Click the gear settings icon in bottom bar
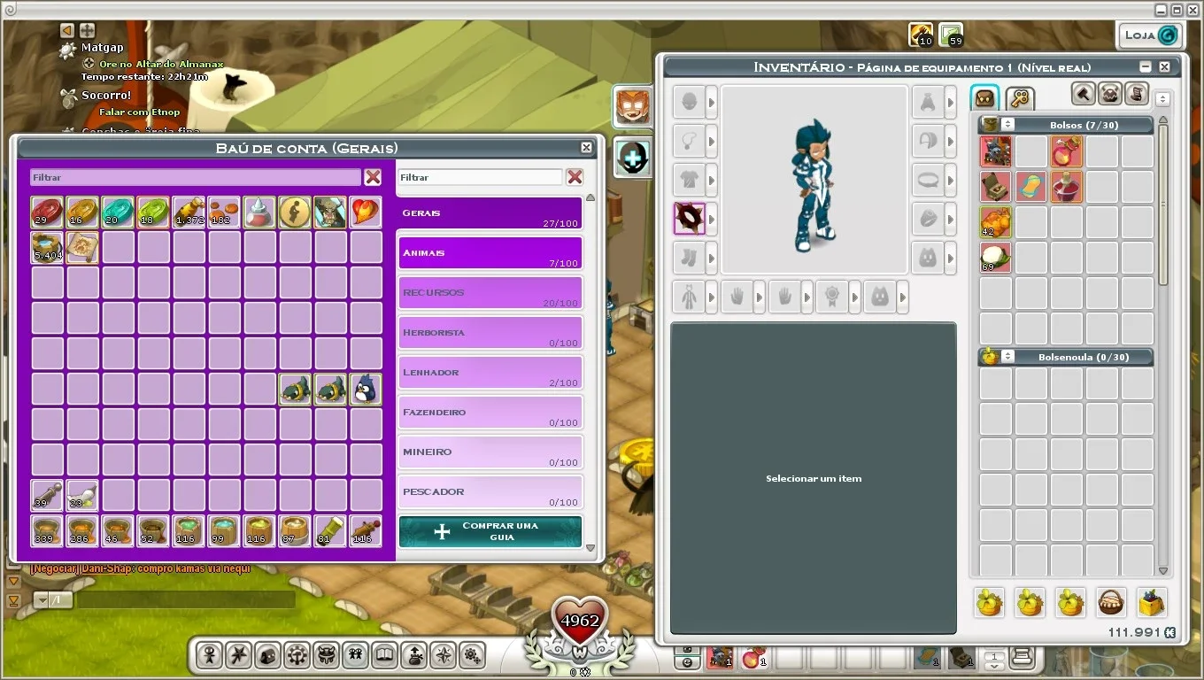 coord(473,655)
